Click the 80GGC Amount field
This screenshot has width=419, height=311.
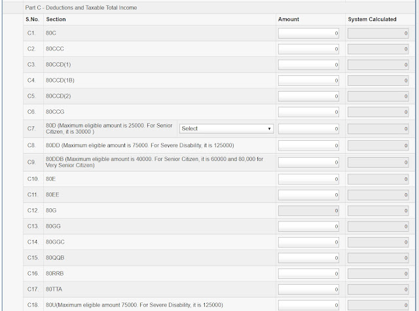pos(309,242)
